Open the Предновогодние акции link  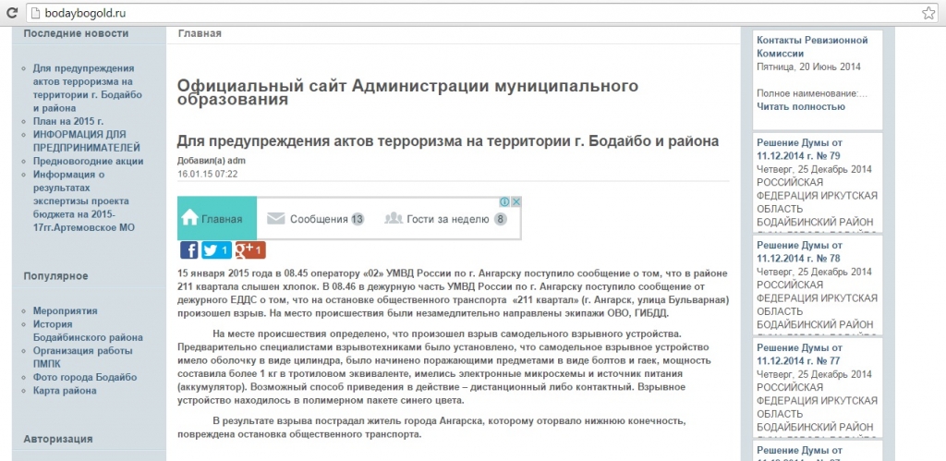88,161
